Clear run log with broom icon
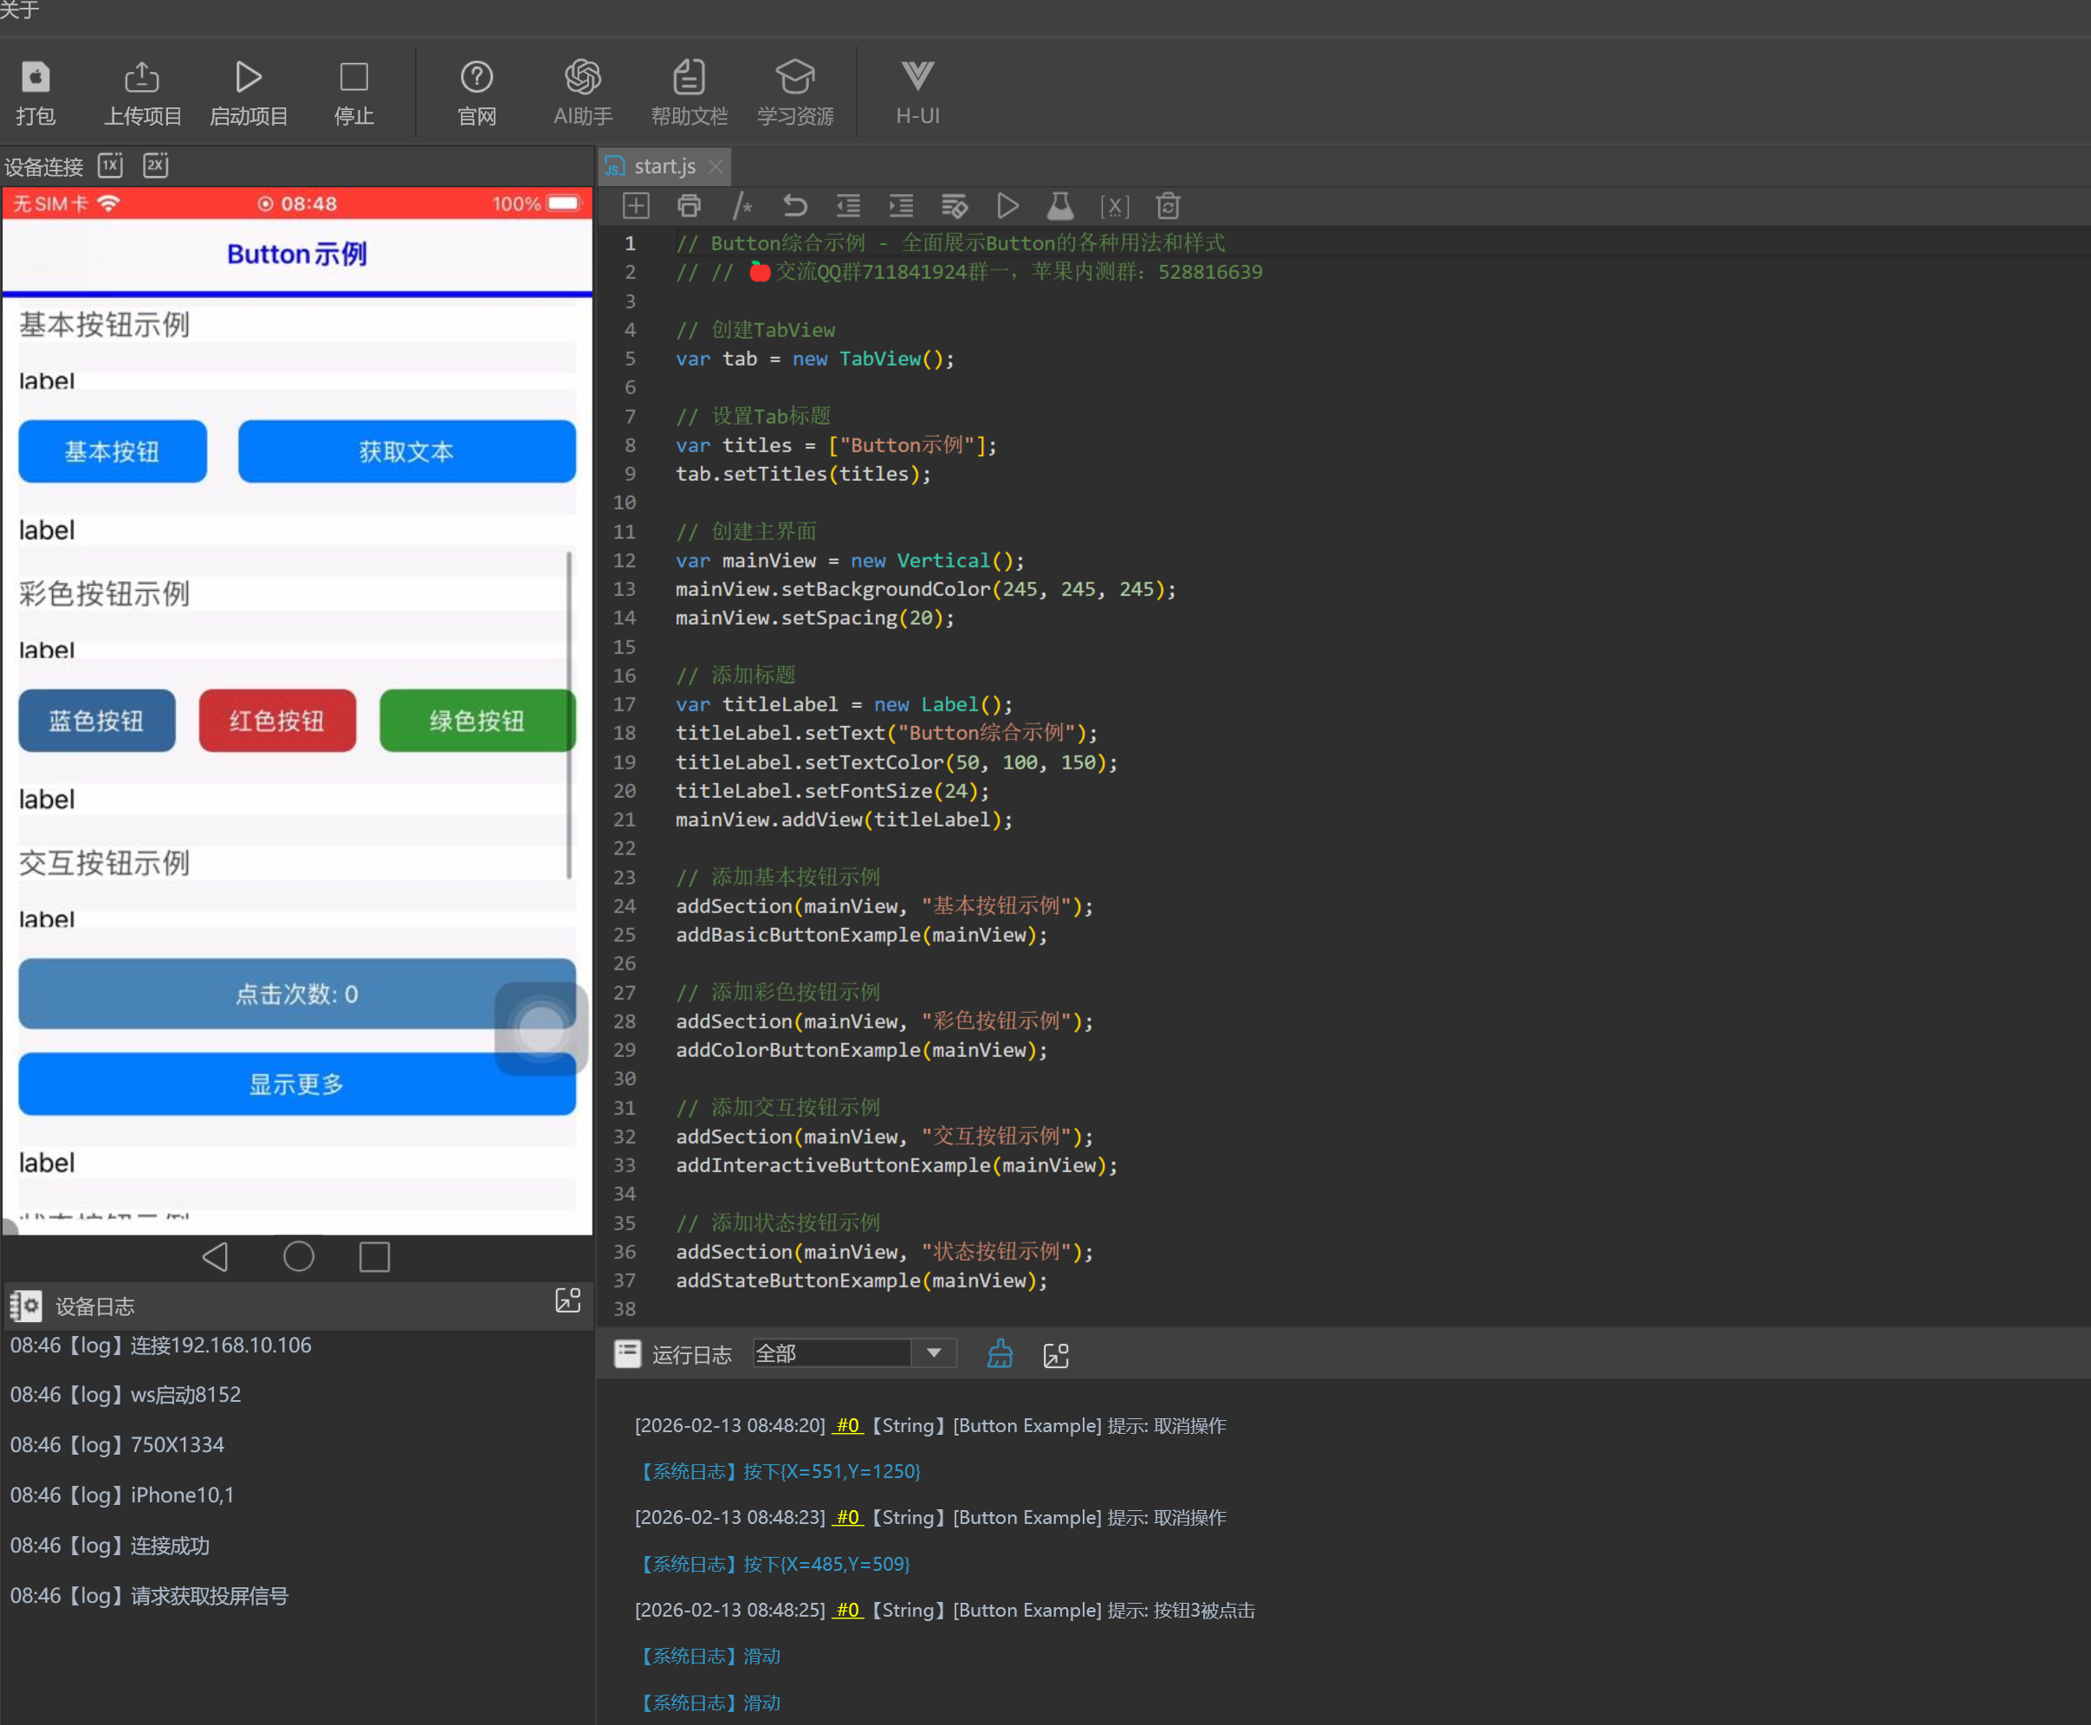 coord(1000,1353)
